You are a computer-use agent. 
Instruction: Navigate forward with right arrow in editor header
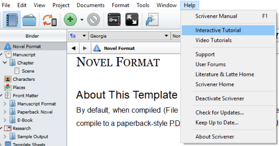[85, 48]
